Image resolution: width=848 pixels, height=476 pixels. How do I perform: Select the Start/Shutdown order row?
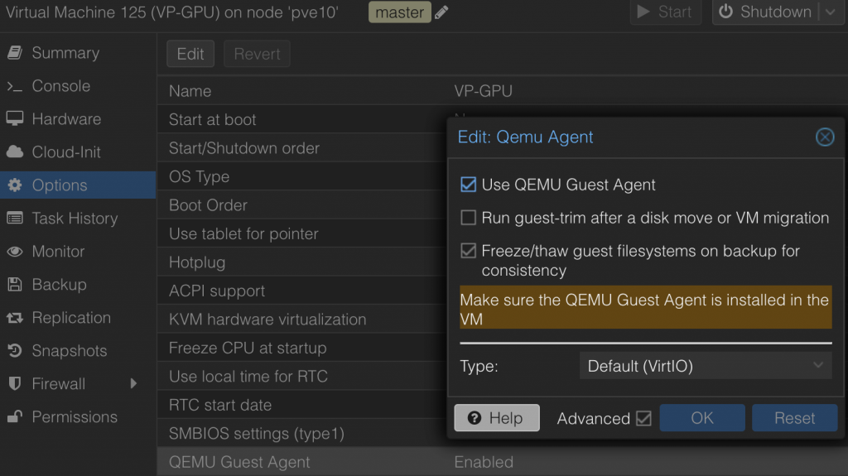(x=303, y=148)
